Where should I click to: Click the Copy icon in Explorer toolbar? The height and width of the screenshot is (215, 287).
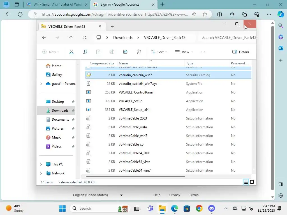click(x=85, y=52)
